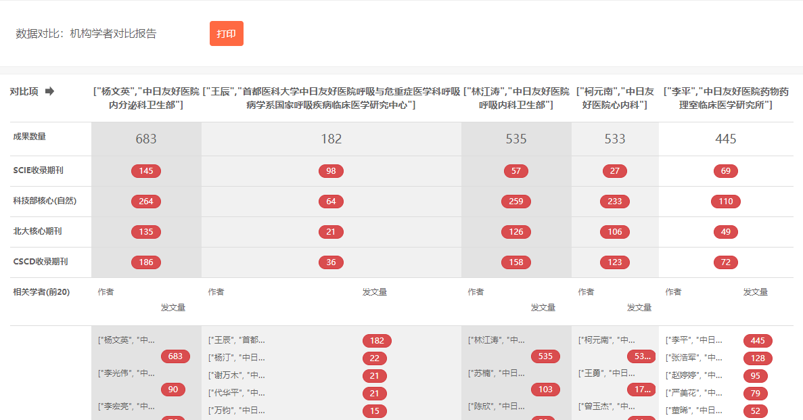Image resolution: width=803 pixels, height=420 pixels.
Task: Open the 杨文英 内分泌科 column header
Action: [x=146, y=98]
